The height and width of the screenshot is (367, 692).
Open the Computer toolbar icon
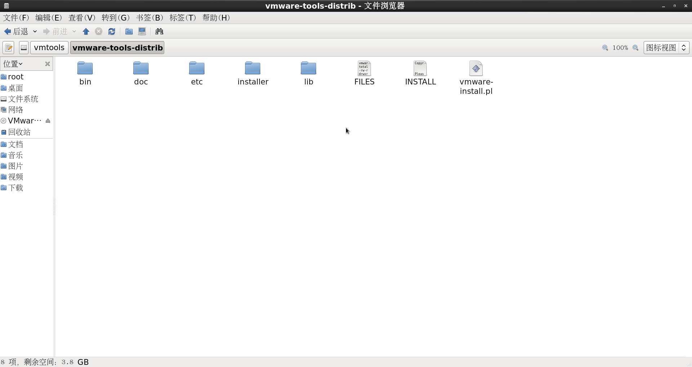pyautogui.click(x=142, y=32)
